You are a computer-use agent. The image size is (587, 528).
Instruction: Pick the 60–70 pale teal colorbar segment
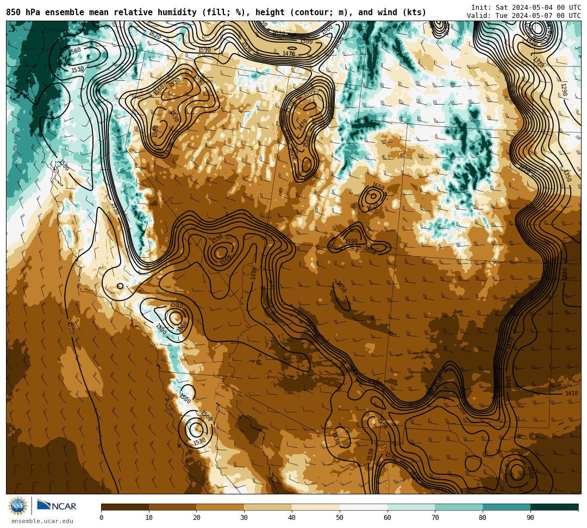[x=411, y=507]
